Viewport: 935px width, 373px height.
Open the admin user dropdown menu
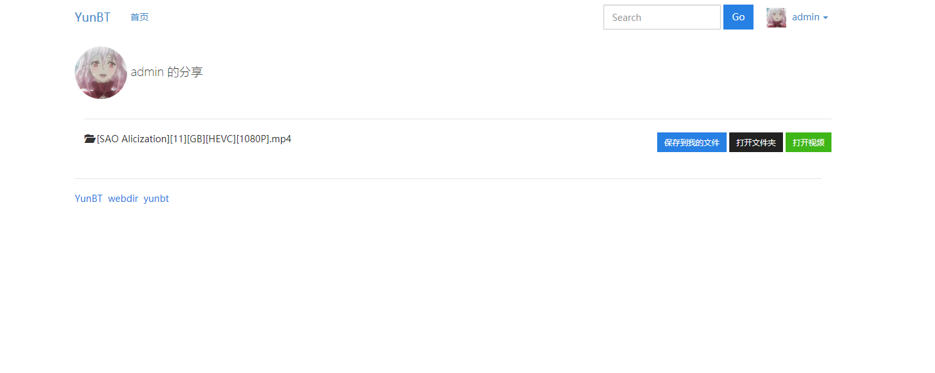pos(797,18)
